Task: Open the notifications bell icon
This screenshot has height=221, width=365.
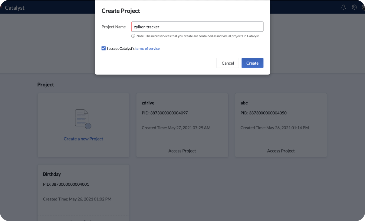Action: point(343,8)
